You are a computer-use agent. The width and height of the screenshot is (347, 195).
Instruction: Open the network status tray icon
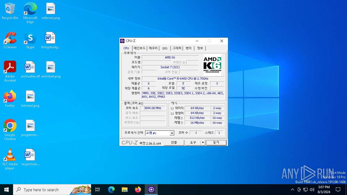tap(306, 190)
